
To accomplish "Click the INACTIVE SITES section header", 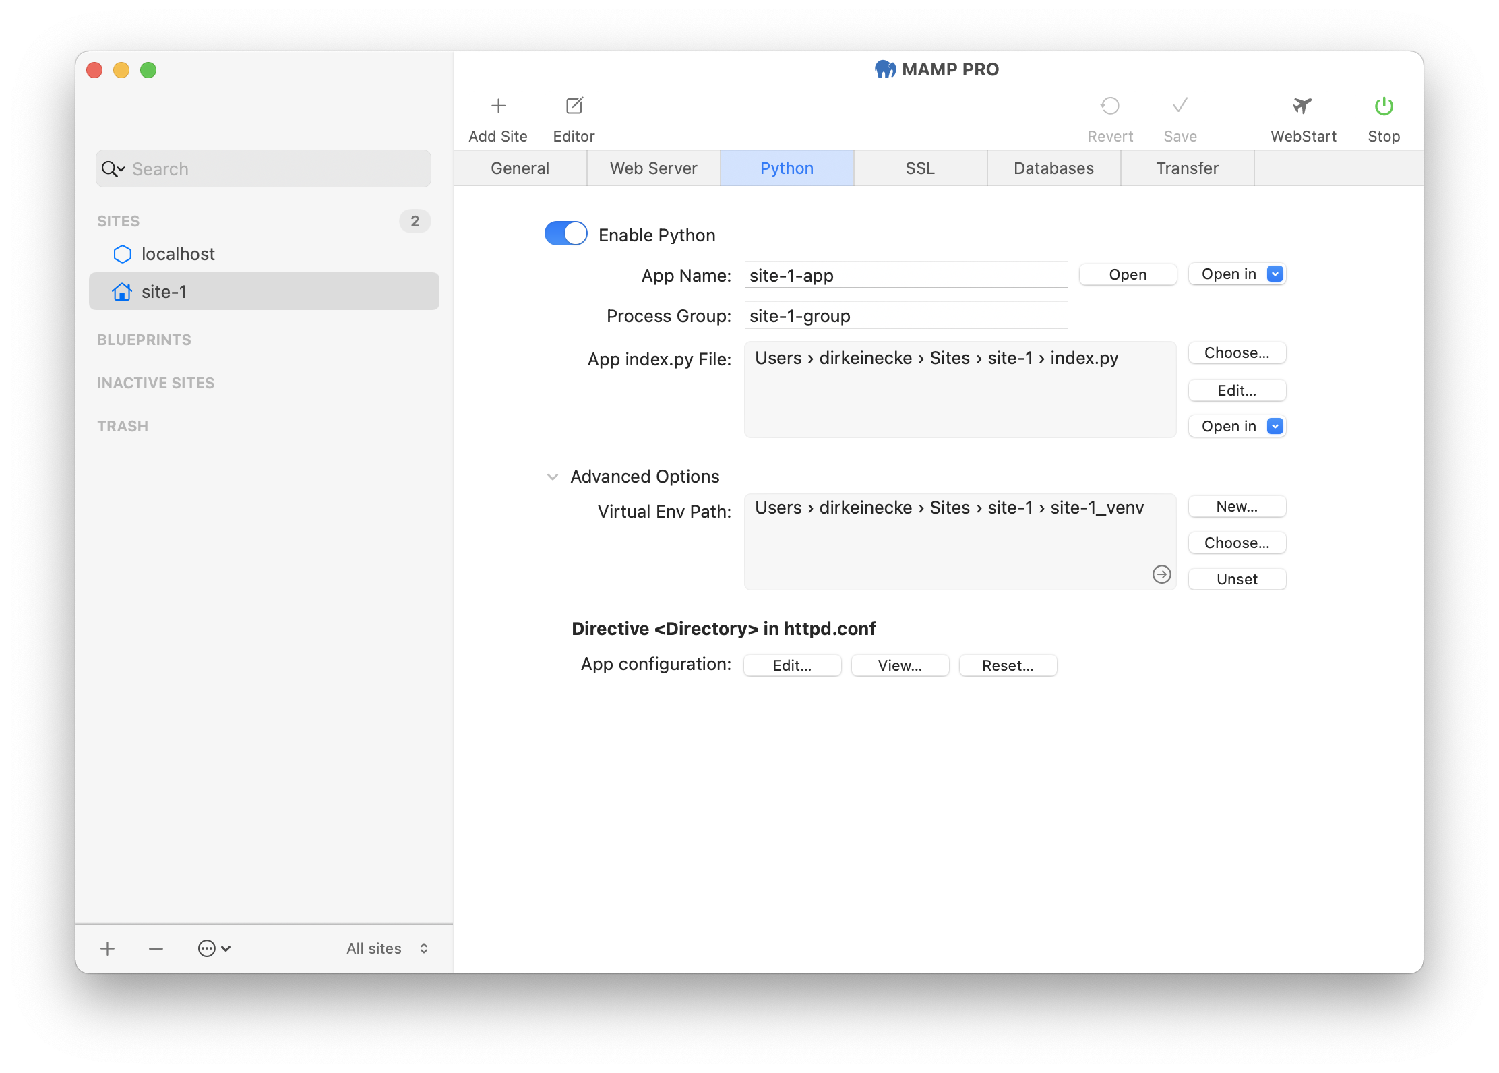I will click(156, 384).
